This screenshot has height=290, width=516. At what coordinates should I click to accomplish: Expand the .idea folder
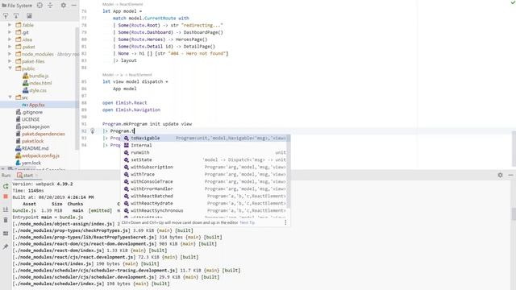click(x=10, y=39)
